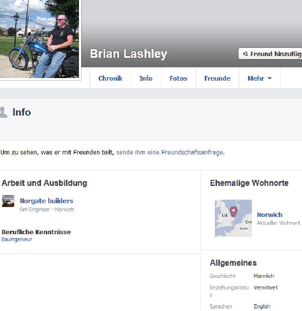Open the Bauingenieur skill link
302x311 pixels.
click(x=17, y=239)
